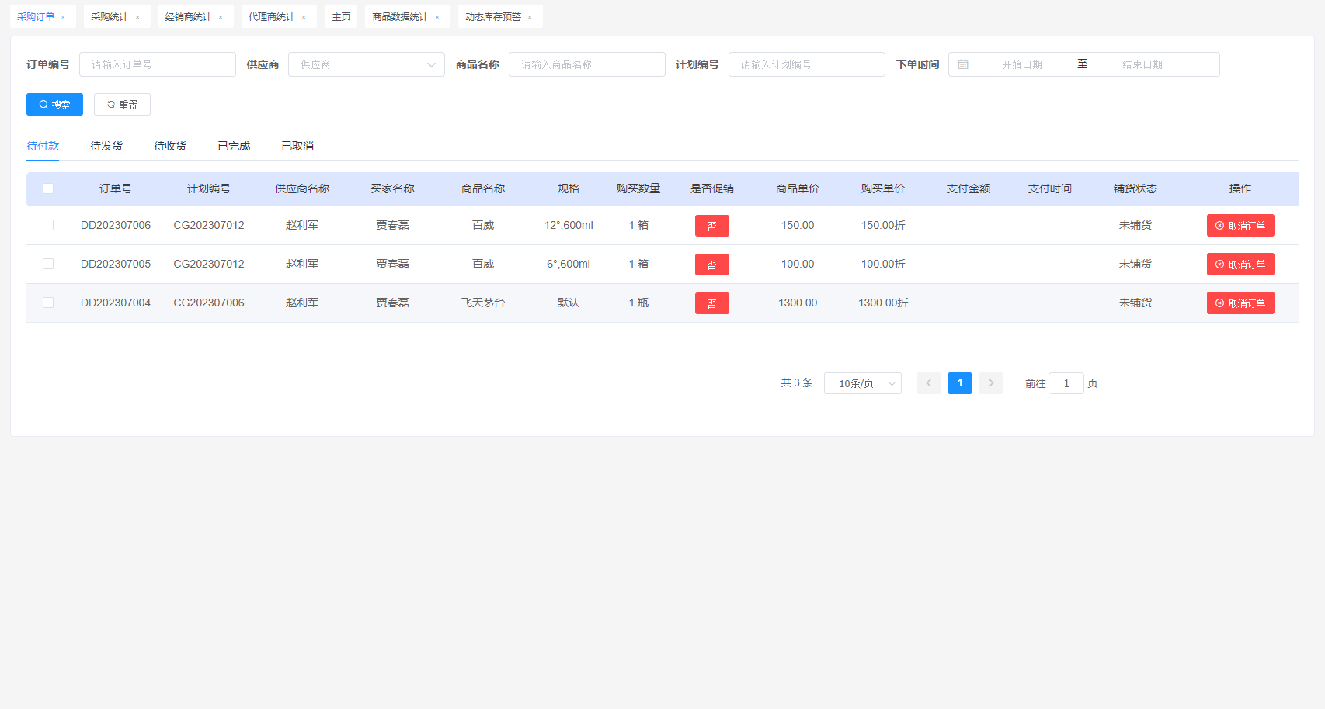Open the 开始日期 date picker
The image size is (1325, 709).
[x=1021, y=64]
